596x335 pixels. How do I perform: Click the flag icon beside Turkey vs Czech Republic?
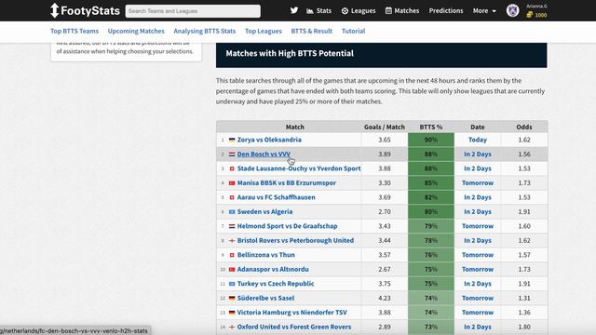click(232, 284)
